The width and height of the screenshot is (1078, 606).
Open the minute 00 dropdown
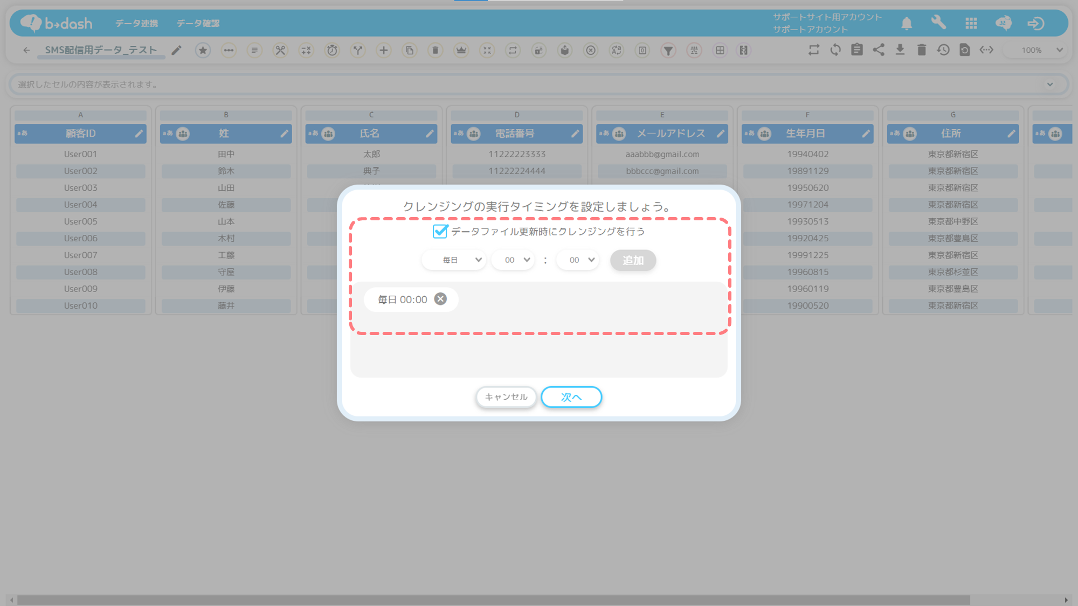tap(578, 260)
